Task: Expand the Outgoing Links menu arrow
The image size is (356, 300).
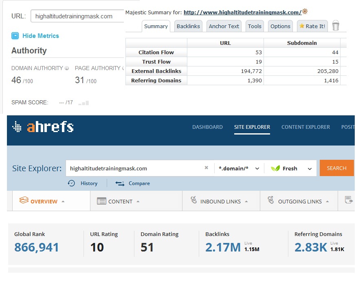Action: [x=327, y=201]
